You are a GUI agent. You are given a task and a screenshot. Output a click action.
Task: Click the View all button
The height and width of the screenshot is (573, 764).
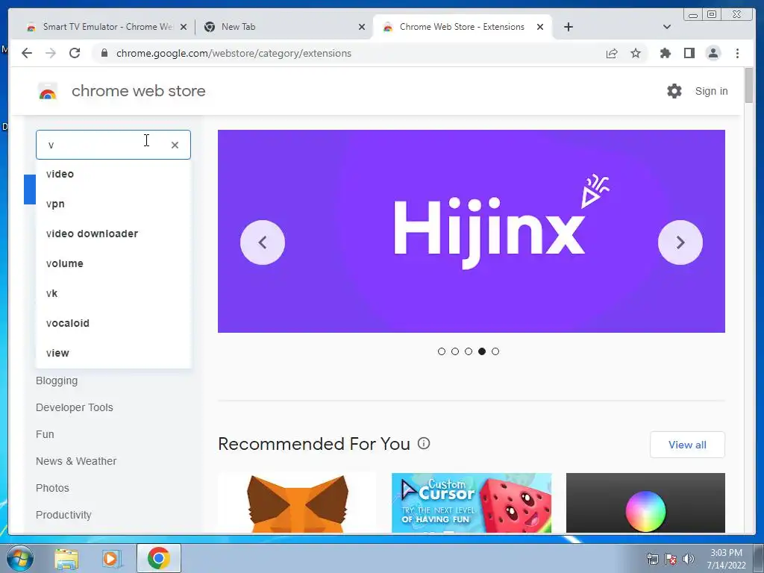(687, 445)
